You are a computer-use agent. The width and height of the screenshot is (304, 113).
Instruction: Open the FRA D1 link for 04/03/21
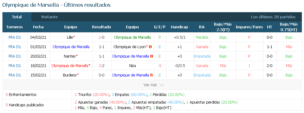pyautogui.click(x=15, y=37)
